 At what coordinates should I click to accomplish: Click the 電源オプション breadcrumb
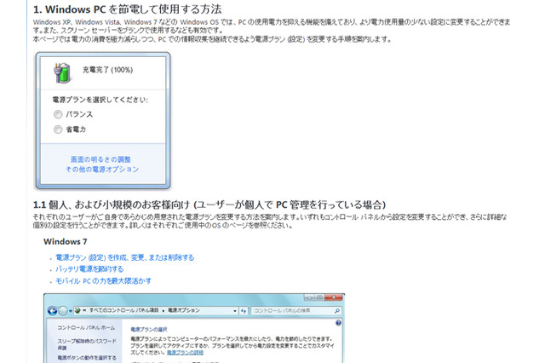click(x=184, y=310)
